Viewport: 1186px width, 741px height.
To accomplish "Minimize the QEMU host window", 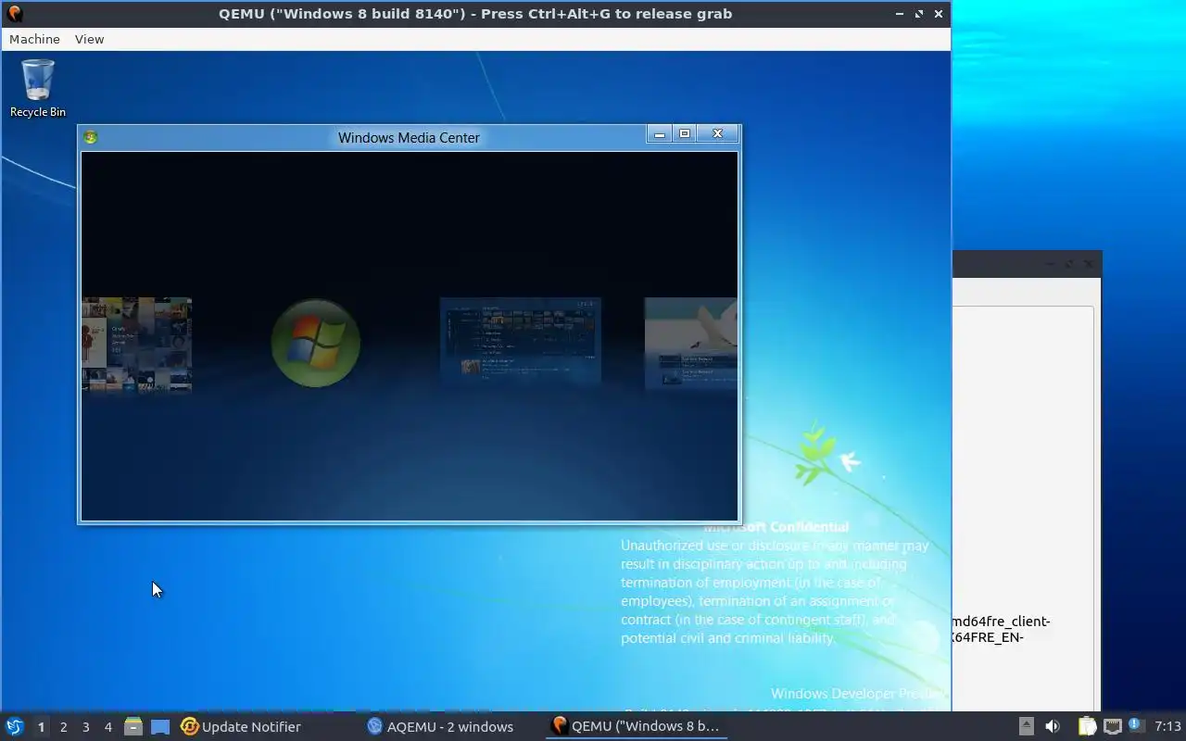I will [x=900, y=14].
